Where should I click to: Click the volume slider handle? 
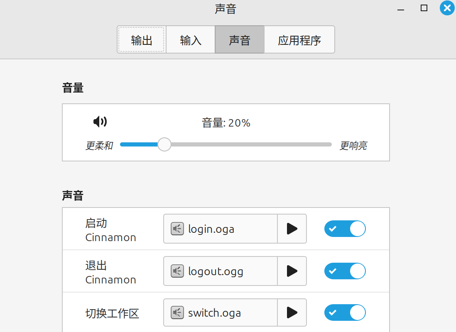click(x=164, y=144)
